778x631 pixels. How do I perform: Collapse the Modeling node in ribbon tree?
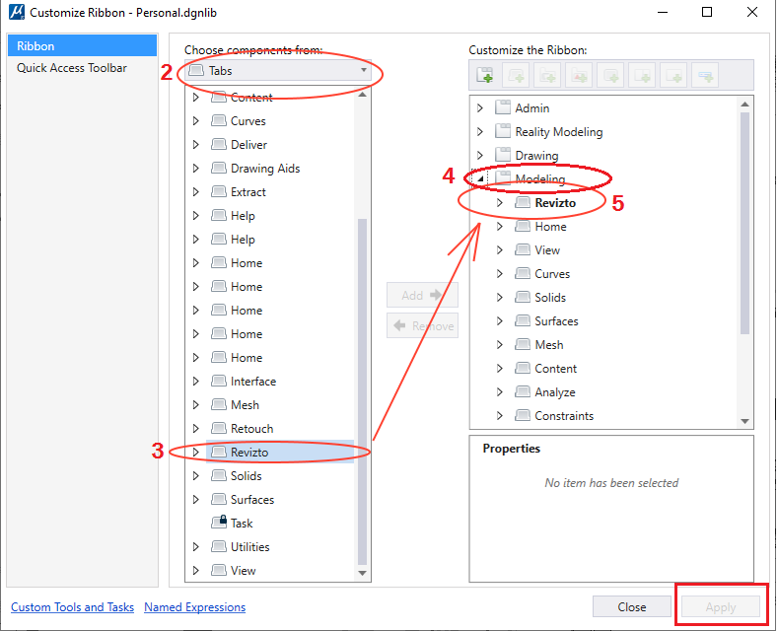coord(480,179)
